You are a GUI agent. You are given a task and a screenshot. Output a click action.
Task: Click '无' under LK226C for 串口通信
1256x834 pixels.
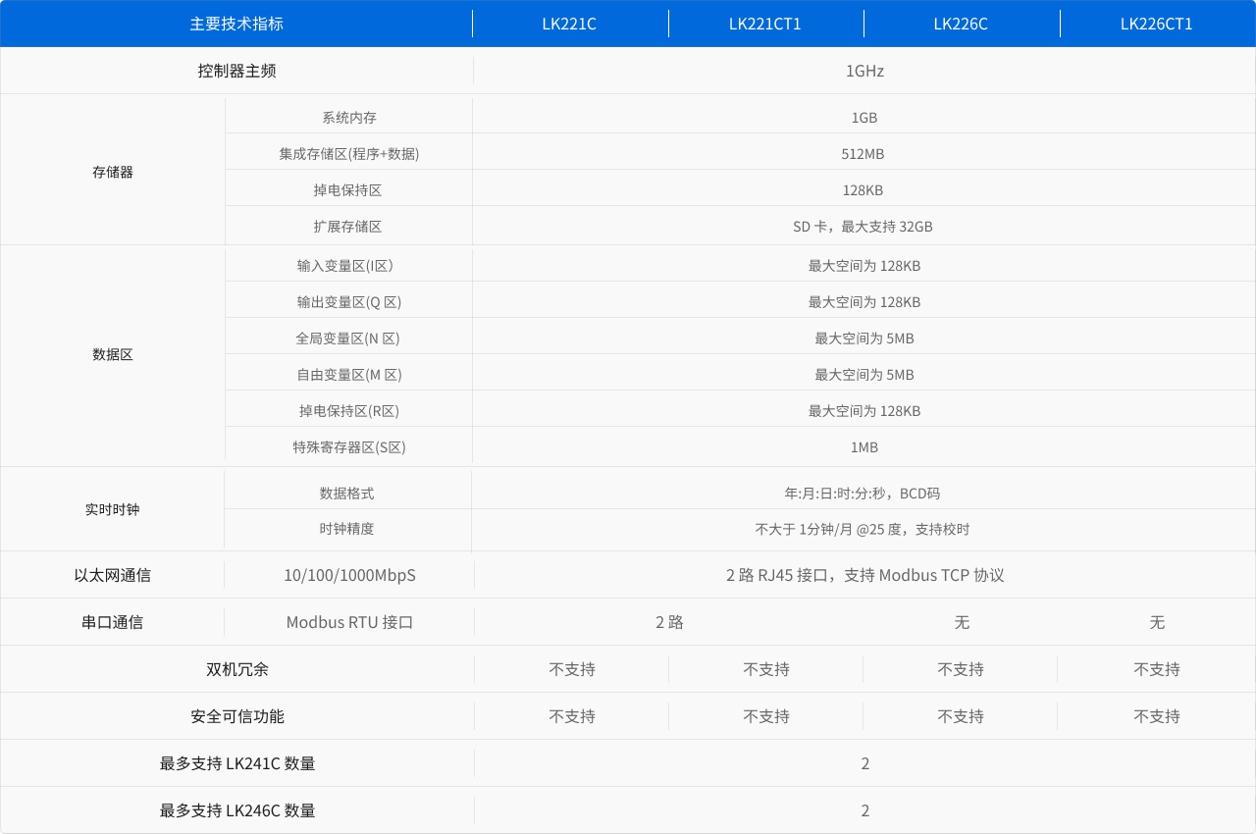coord(962,622)
